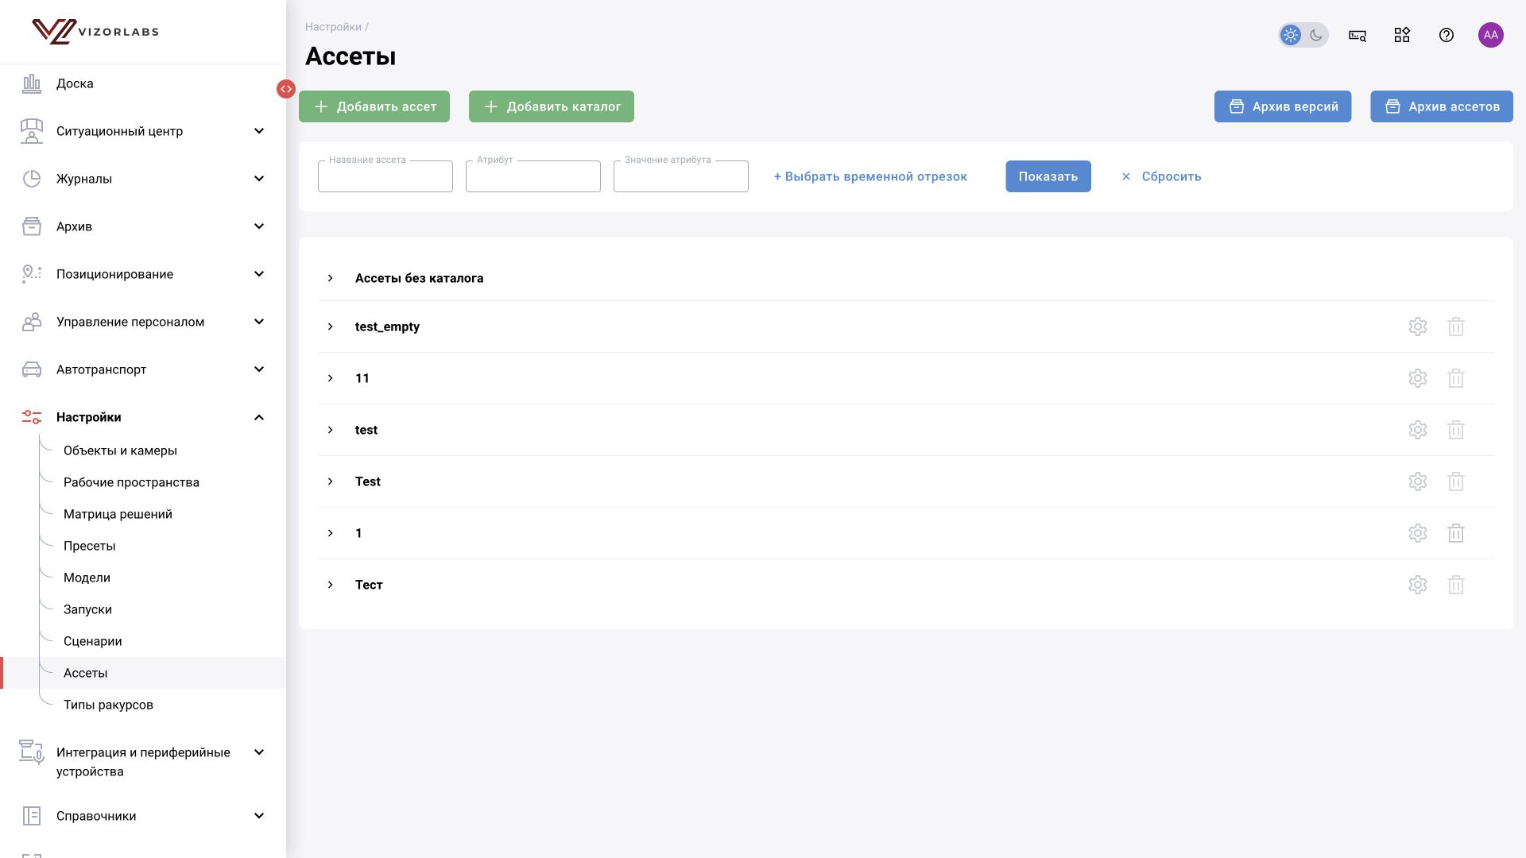Expand the Тест catalog chevron
The height and width of the screenshot is (858, 1526).
point(330,585)
